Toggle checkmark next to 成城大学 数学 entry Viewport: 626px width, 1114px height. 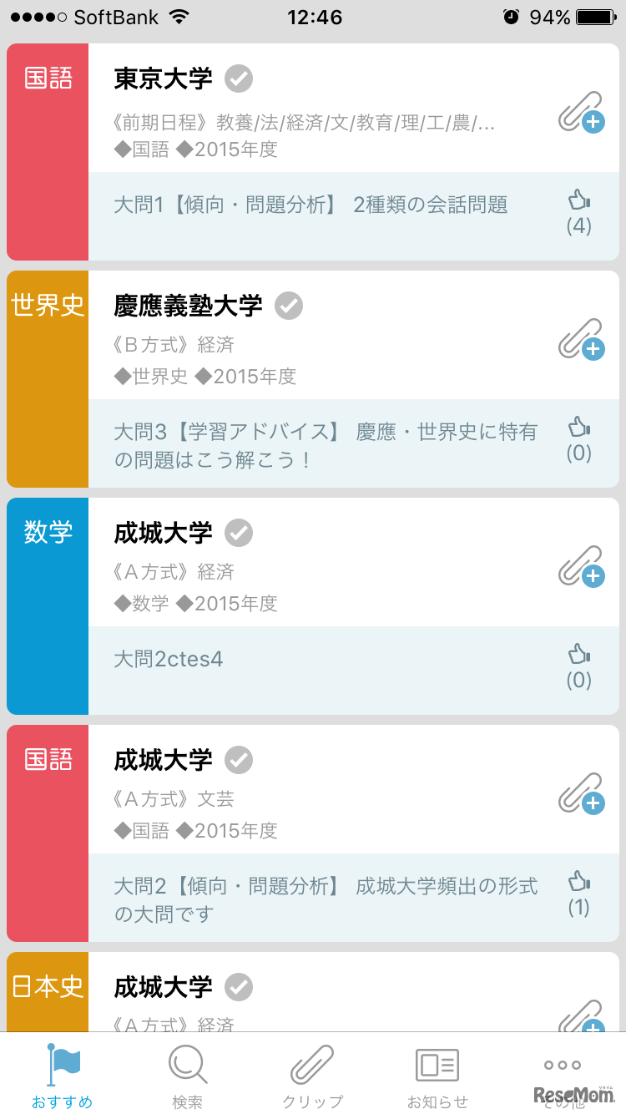pyautogui.click(x=239, y=533)
